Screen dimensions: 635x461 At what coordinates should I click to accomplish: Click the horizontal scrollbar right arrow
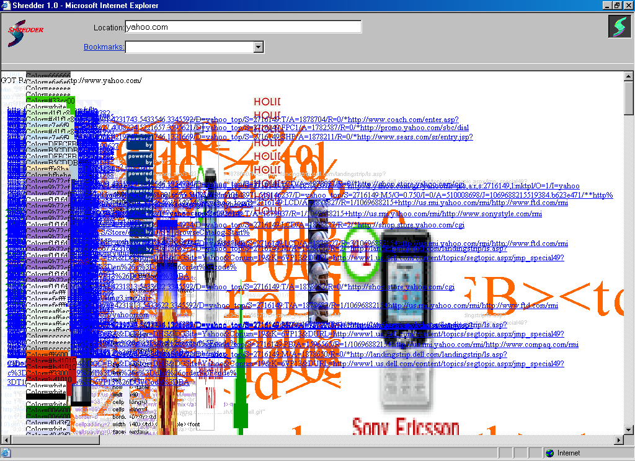[x=619, y=439]
